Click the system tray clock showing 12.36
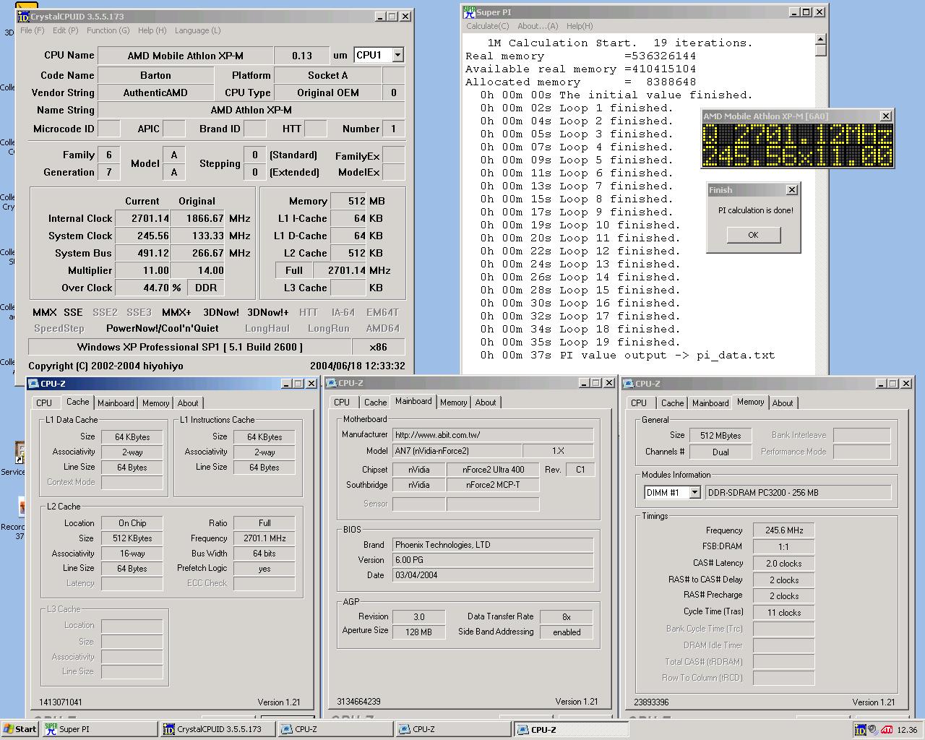925x740 pixels. (907, 730)
